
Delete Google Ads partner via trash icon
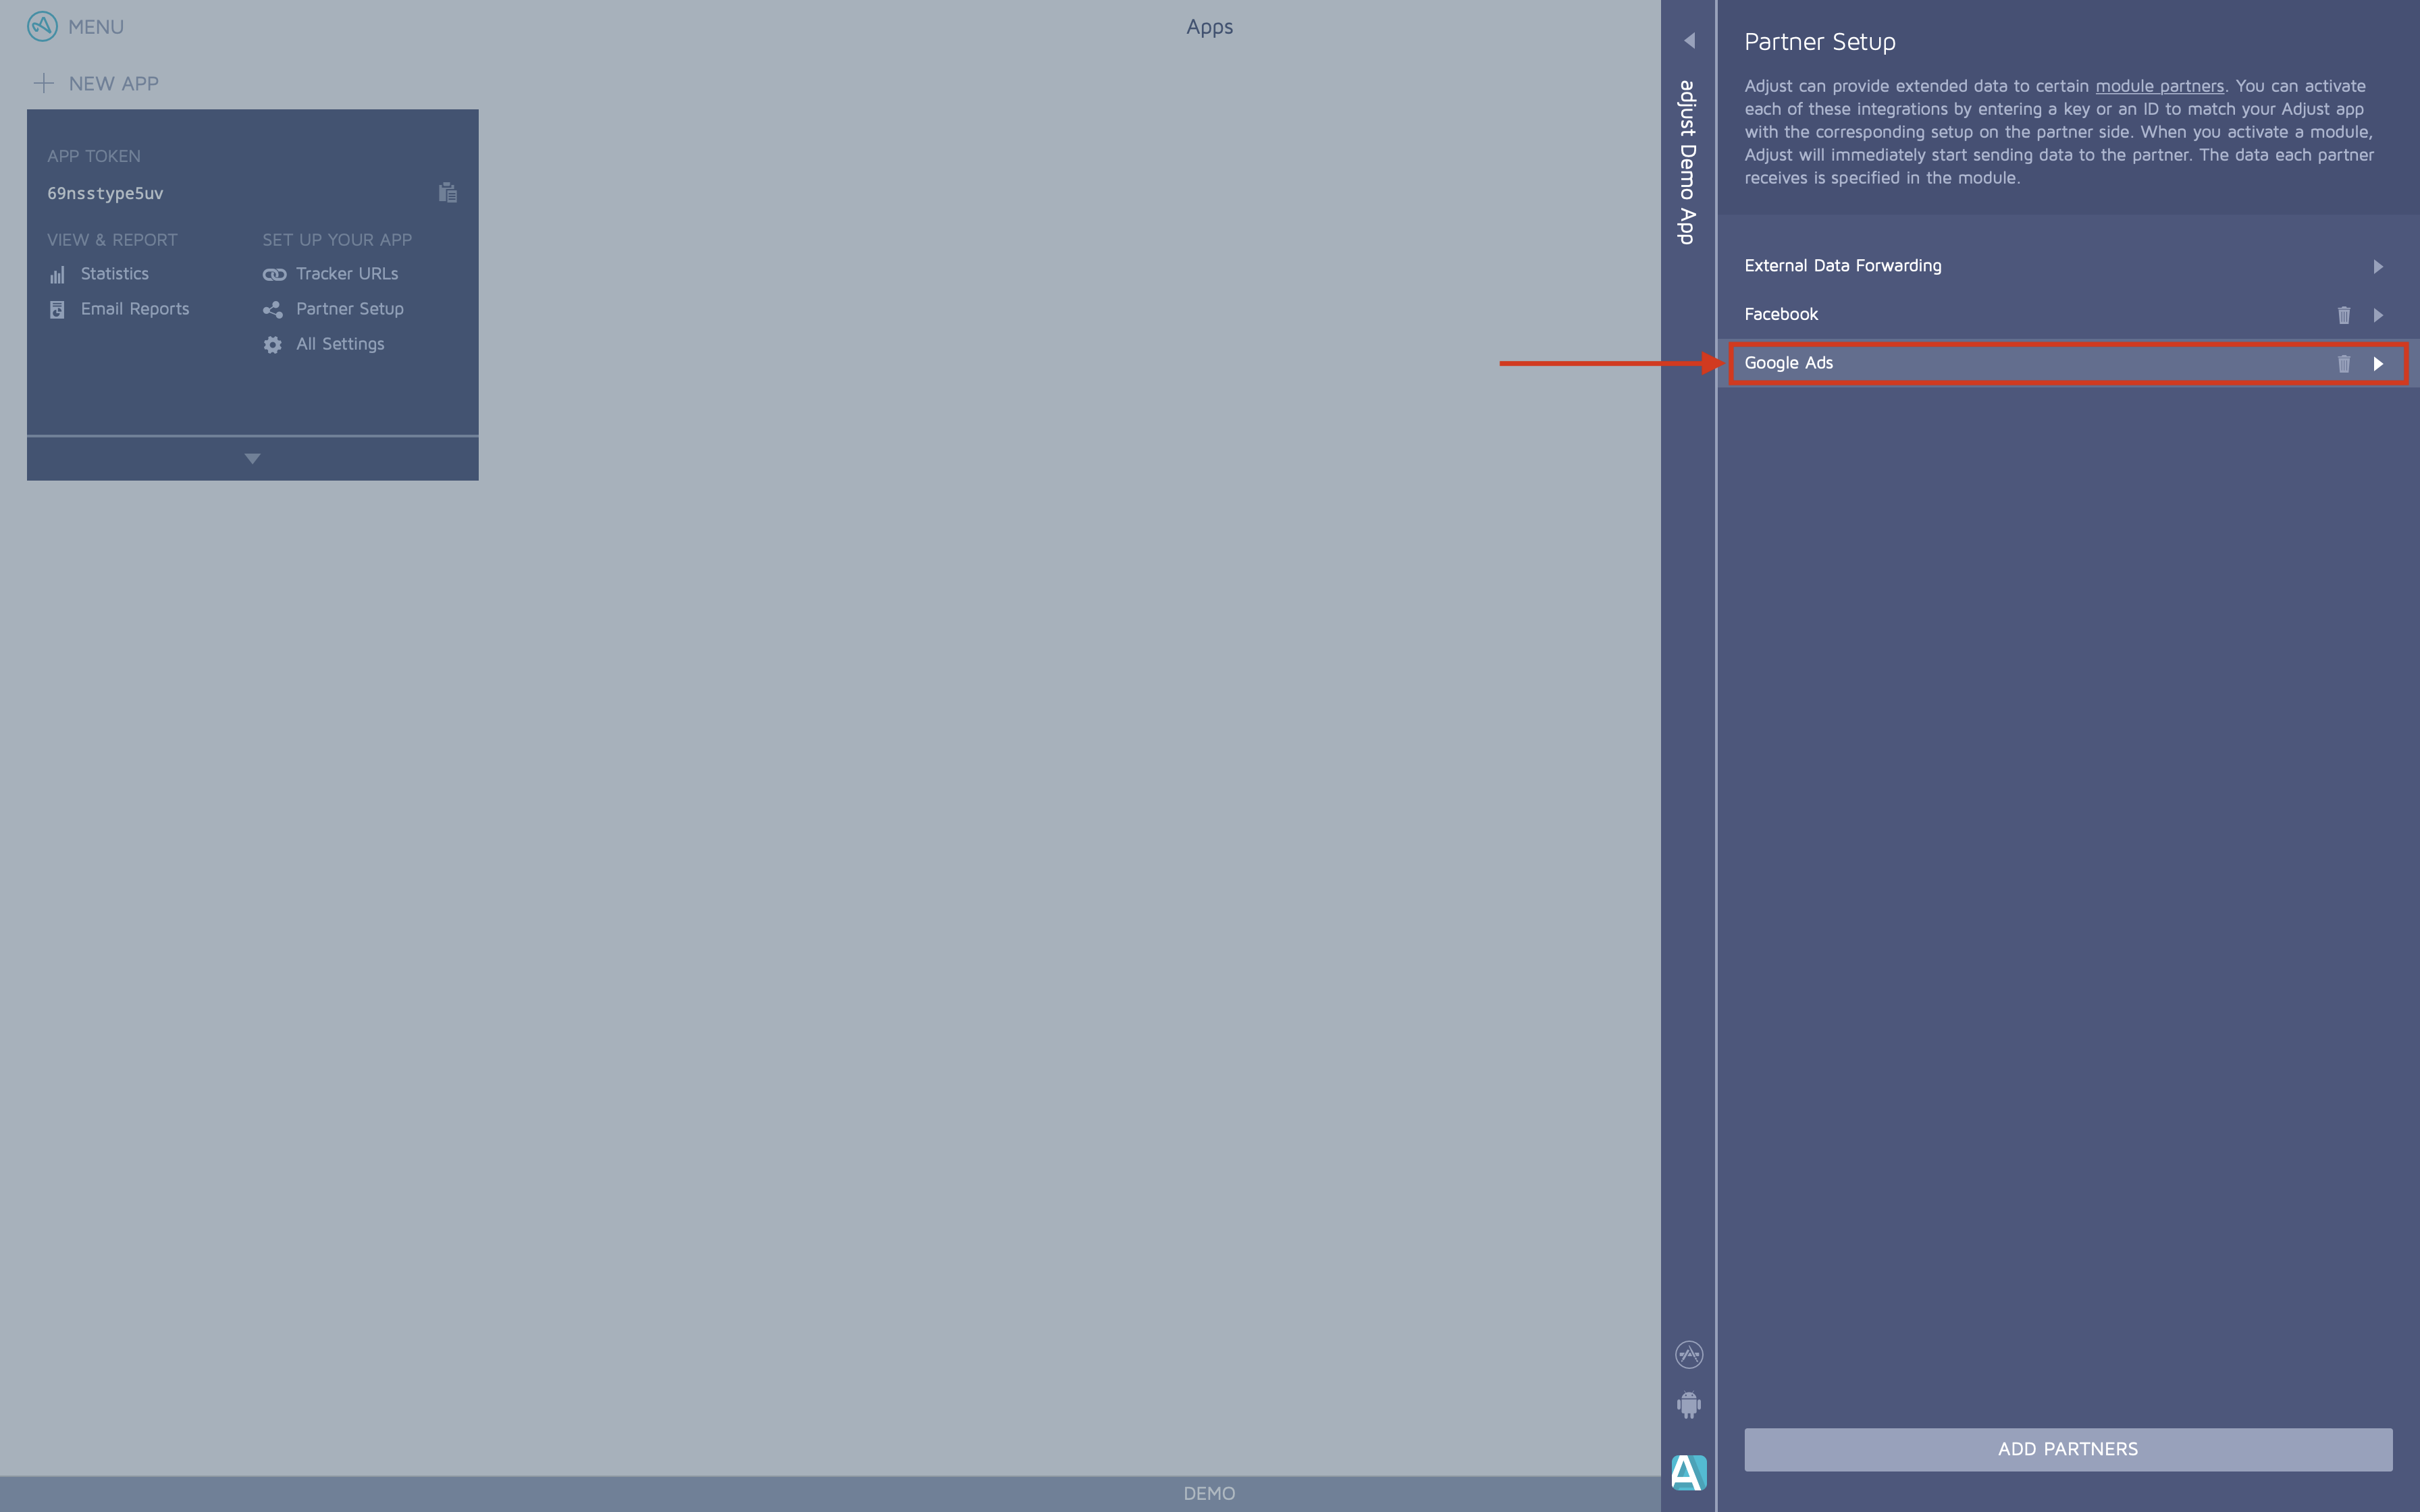click(x=2343, y=364)
